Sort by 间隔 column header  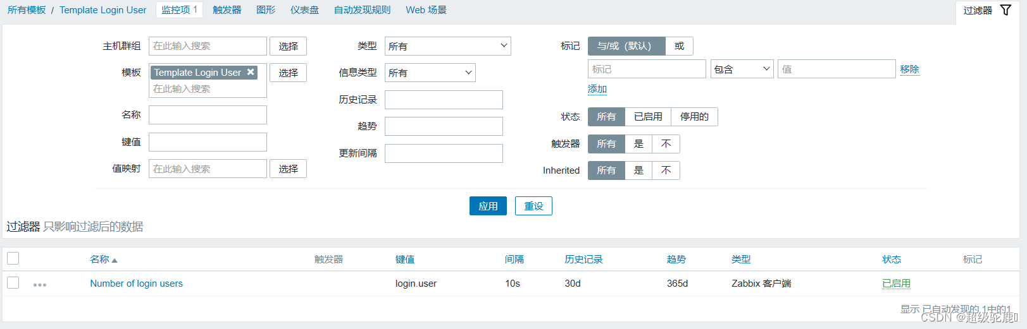point(514,260)
